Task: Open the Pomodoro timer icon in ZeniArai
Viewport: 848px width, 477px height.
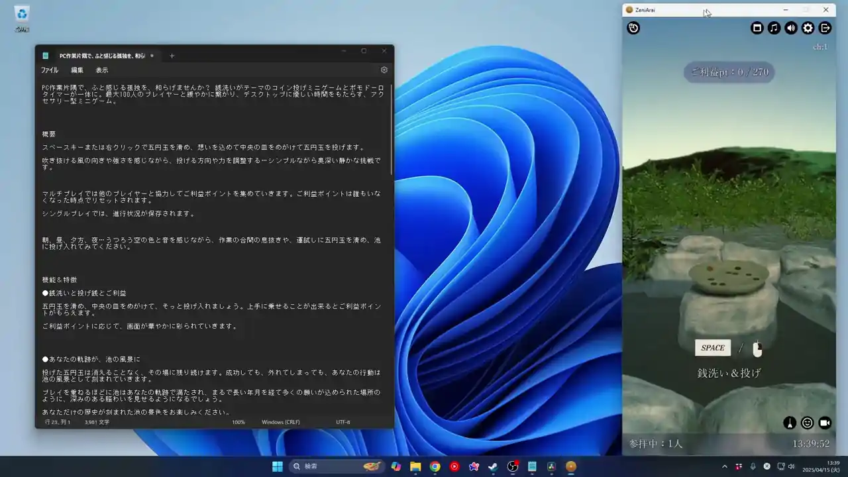Action: 633,28
